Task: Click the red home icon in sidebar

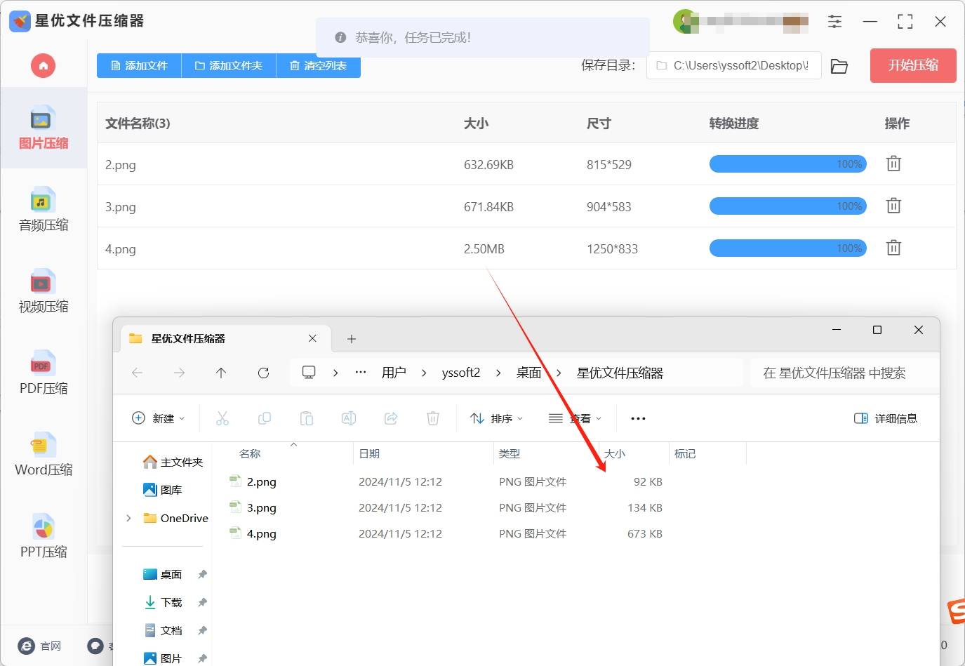Action: (43, 66)
